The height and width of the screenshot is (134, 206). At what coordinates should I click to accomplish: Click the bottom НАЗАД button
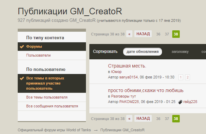pos(143,118)
